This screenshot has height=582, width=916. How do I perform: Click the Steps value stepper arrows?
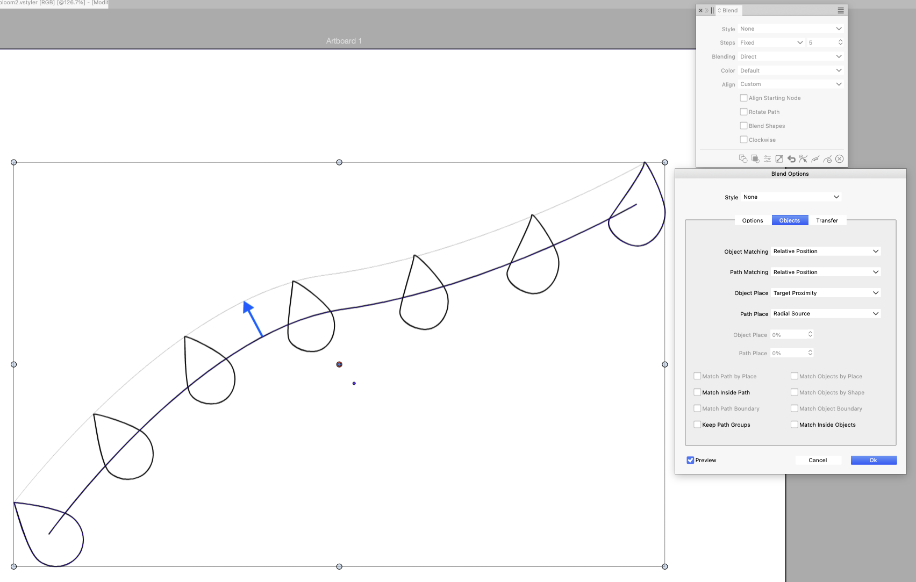point(840,42)
